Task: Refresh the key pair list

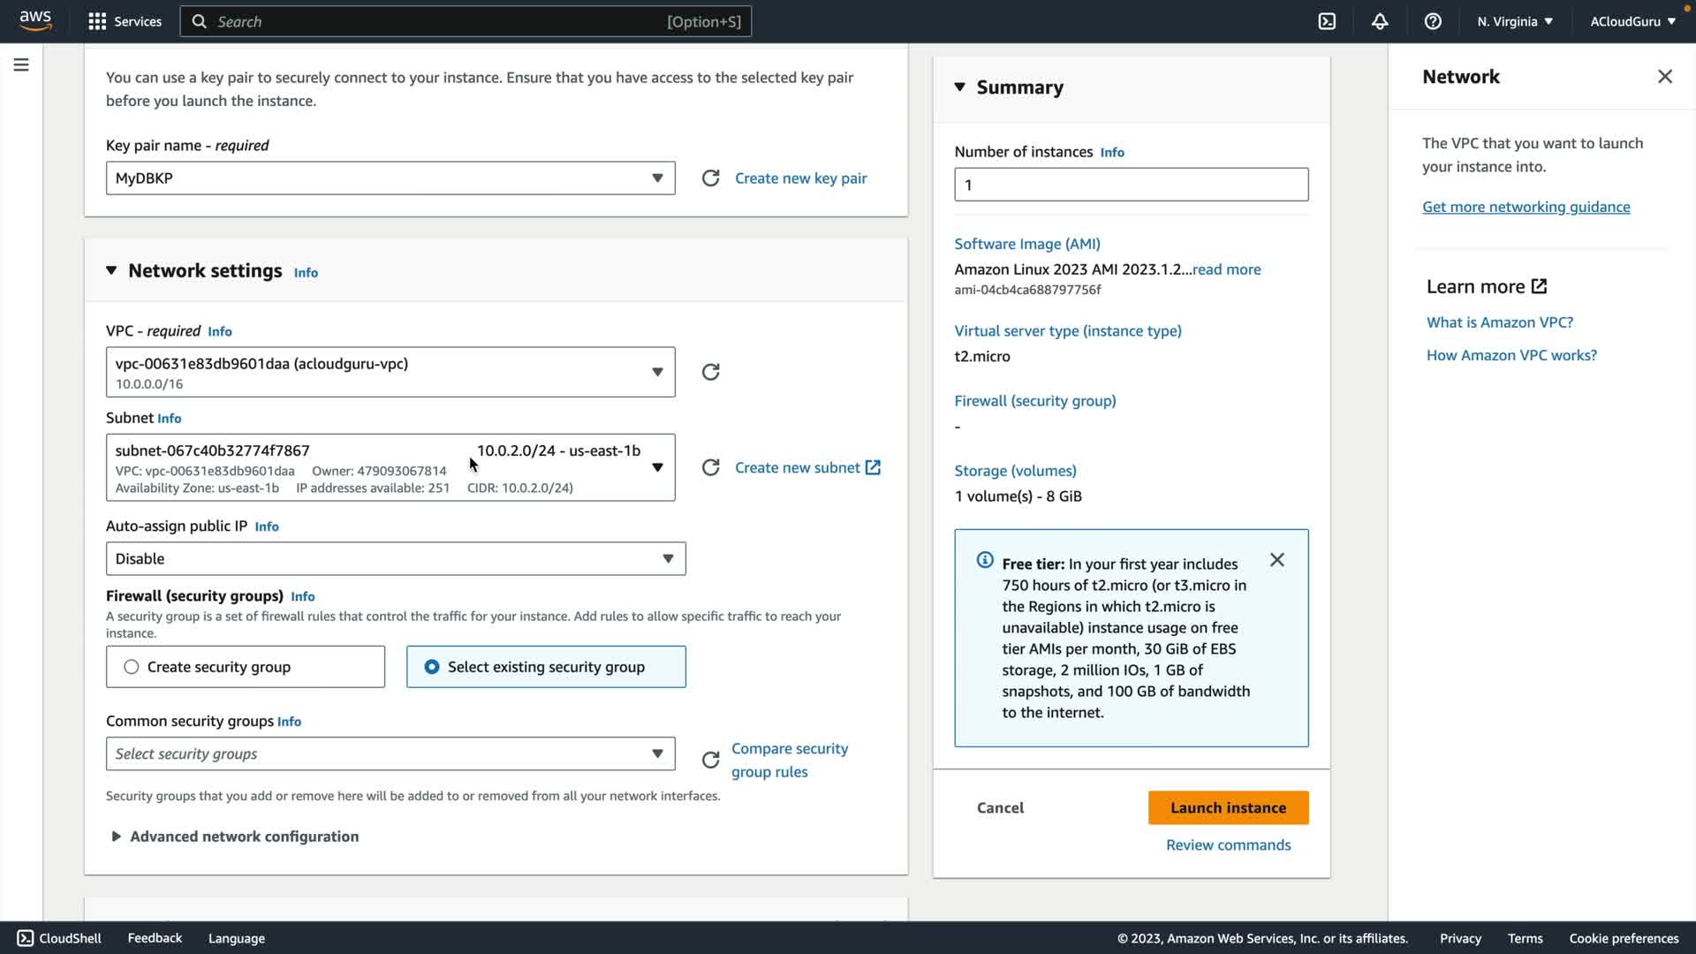Action: pyautogui.click(x=710, y=178)
